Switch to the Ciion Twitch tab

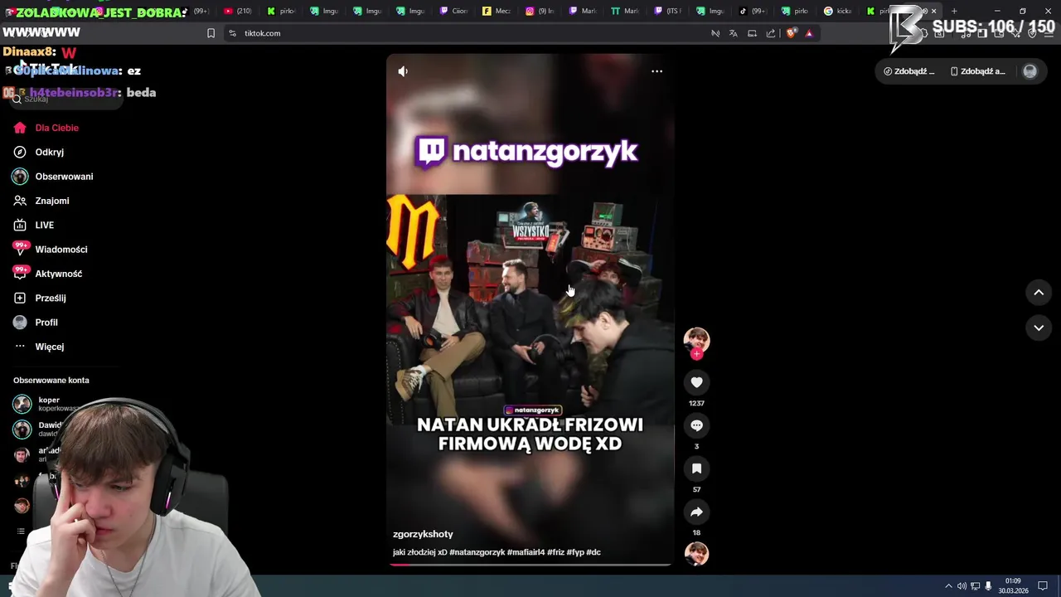[x=453, y=11]
